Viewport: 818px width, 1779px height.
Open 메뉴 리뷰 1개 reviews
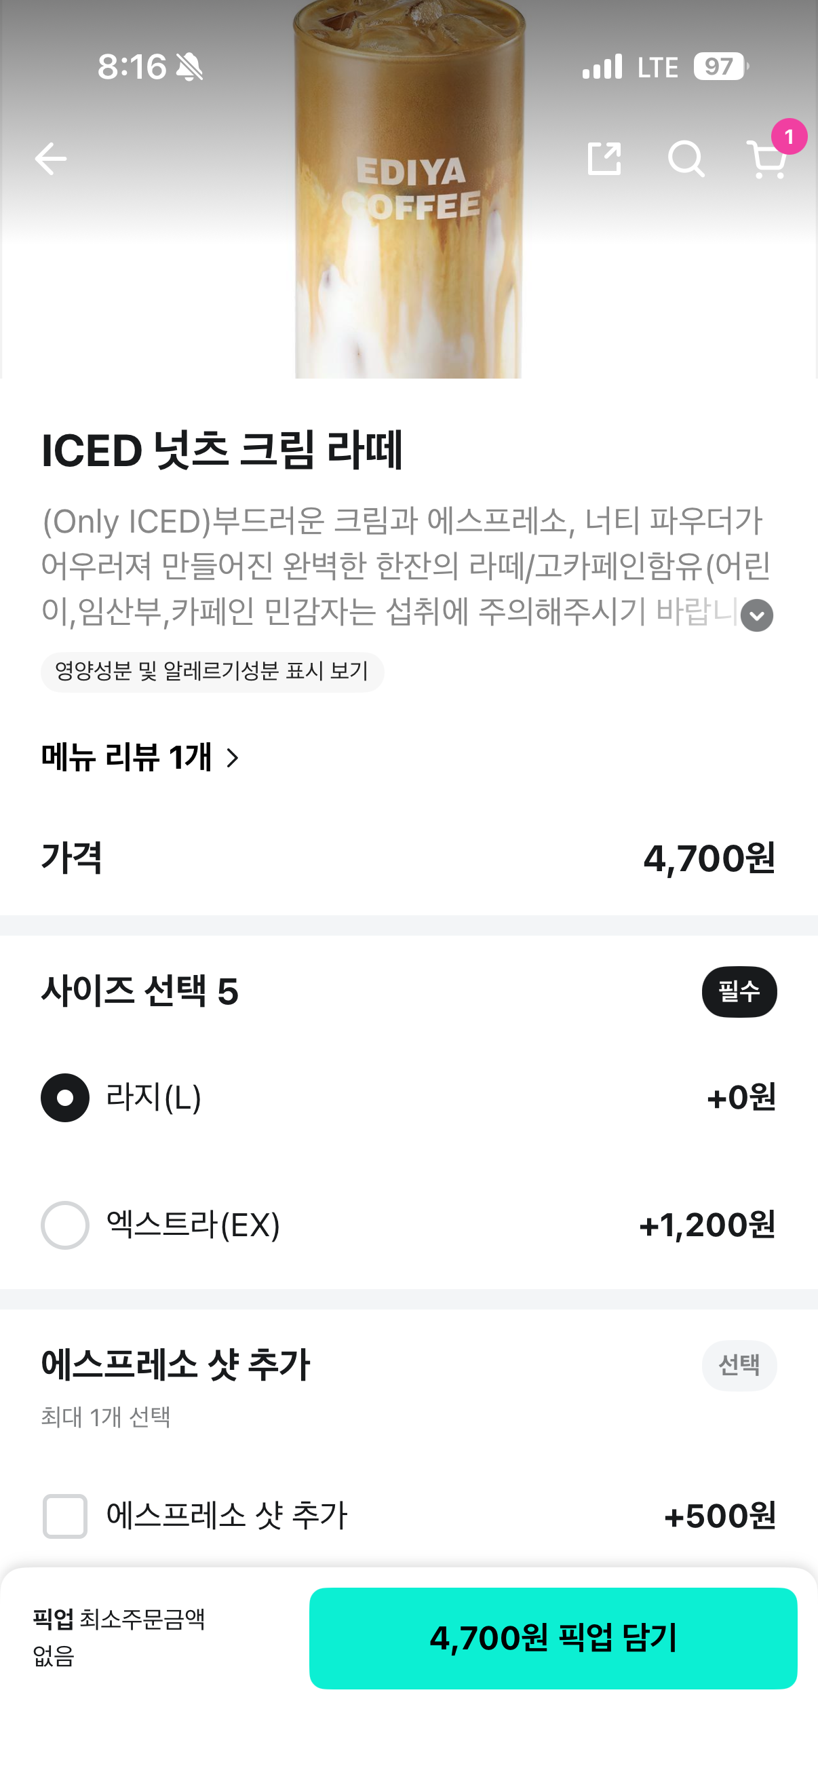point(126,758)
